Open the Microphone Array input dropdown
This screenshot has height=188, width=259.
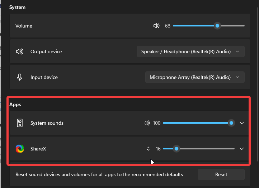pyautogui.click(x=195, y=77)
